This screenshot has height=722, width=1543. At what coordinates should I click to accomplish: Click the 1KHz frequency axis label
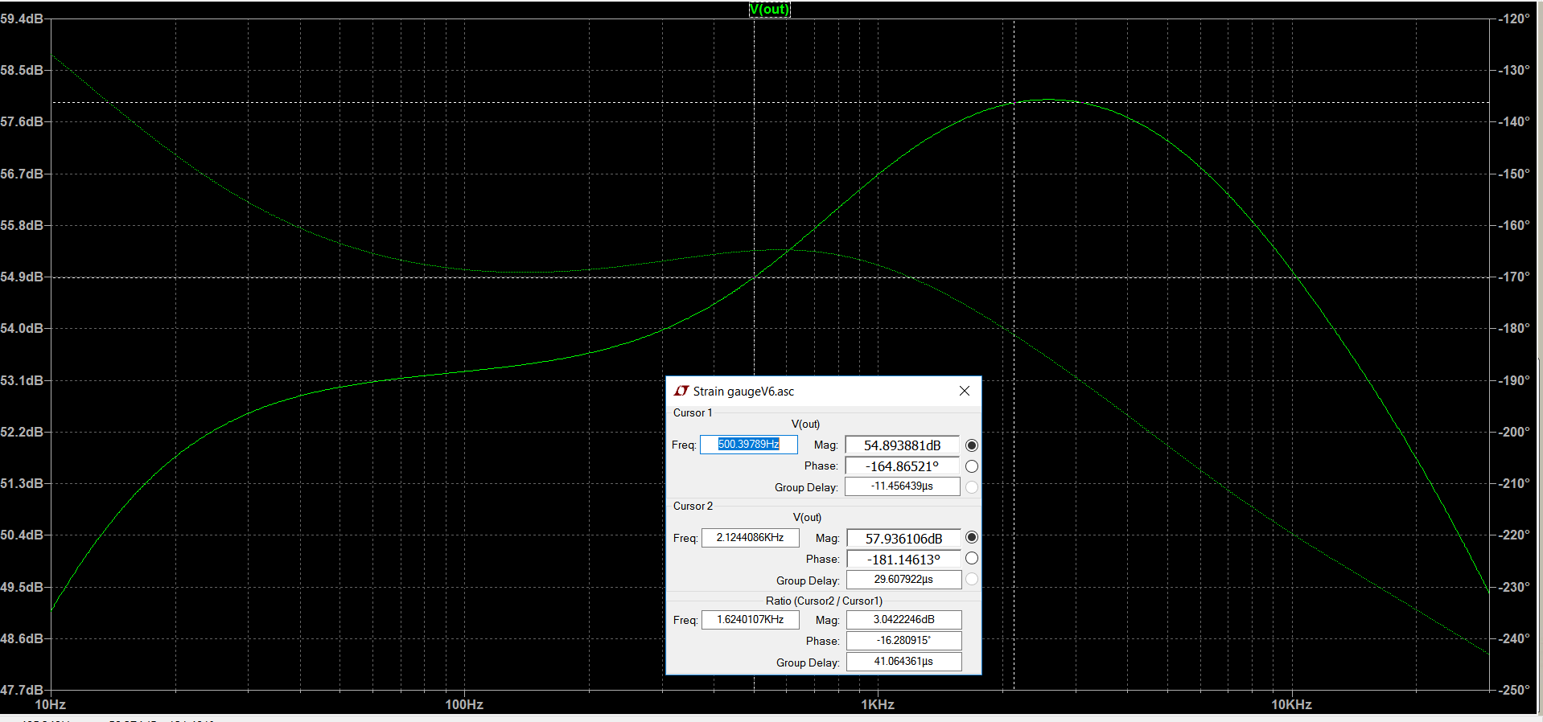878,705
